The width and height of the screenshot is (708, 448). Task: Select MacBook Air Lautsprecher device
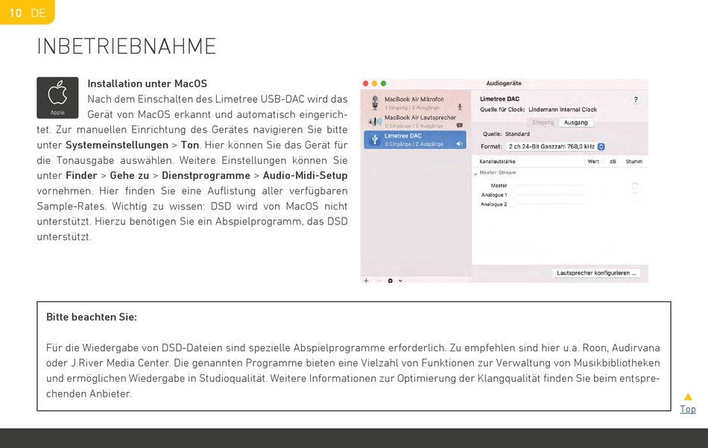pyautogui.click(x=415, y=122)
